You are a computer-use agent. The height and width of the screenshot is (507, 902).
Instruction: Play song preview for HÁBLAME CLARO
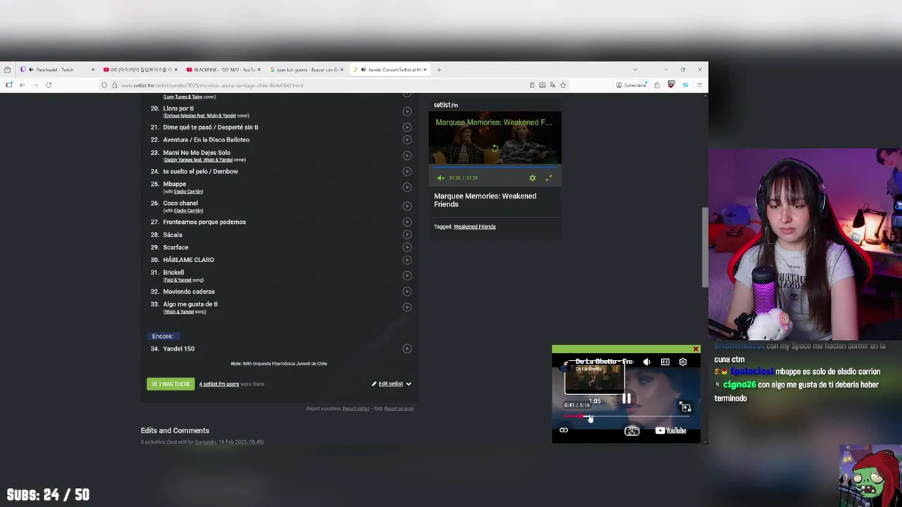pos(407,260)
